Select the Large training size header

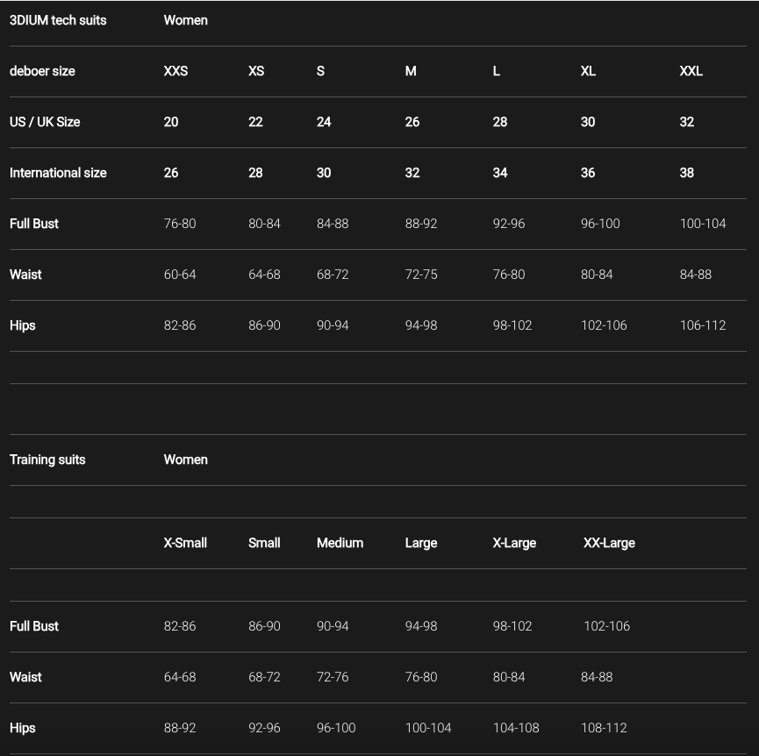point(421,543)
